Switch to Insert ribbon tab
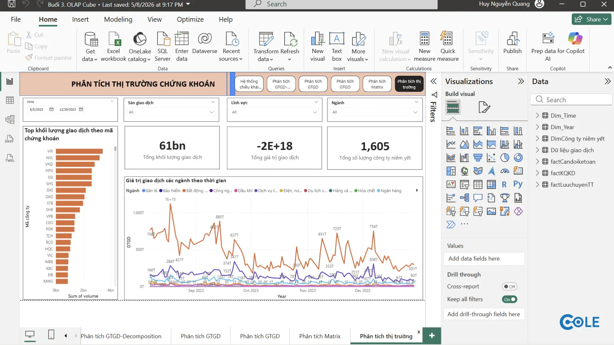The width and height of the screenshot is (614, 345). 80,19
